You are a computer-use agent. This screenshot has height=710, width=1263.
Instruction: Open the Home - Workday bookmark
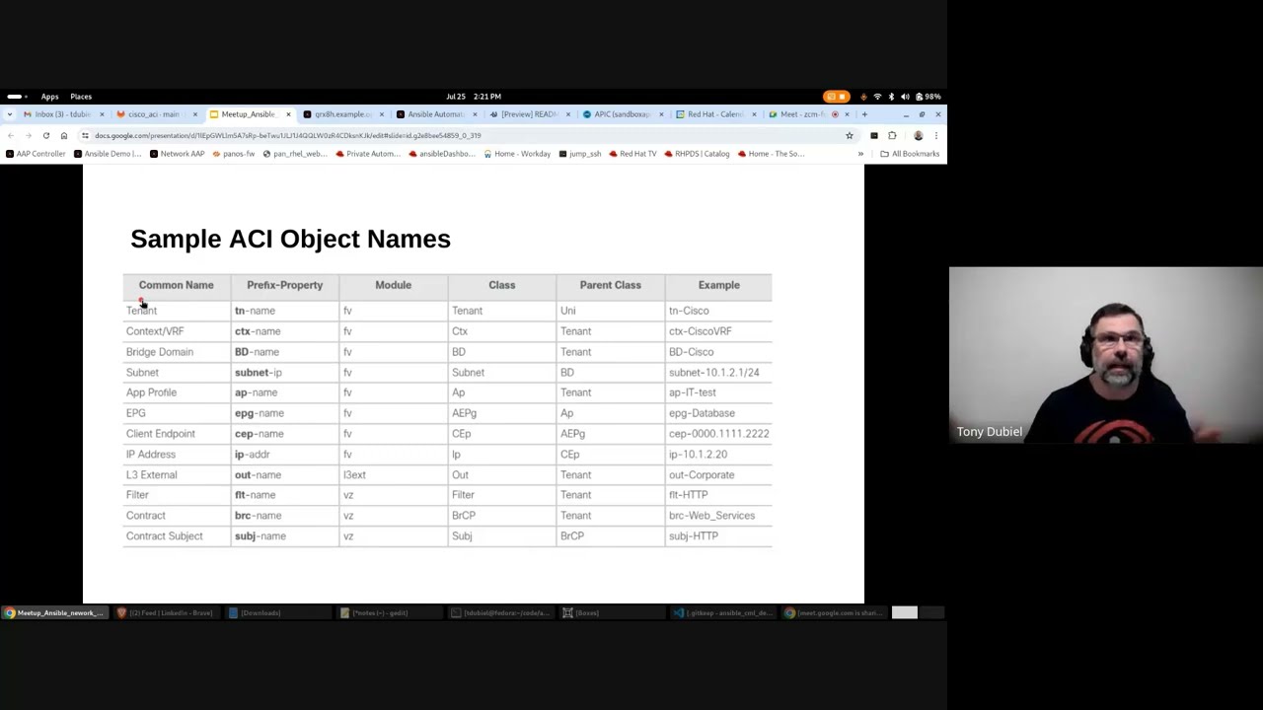(x=517, y=154)
